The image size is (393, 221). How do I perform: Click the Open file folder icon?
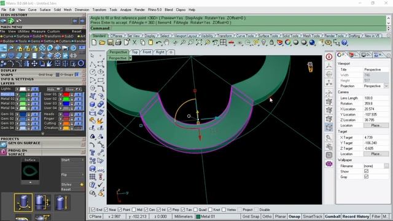(102, 42)
